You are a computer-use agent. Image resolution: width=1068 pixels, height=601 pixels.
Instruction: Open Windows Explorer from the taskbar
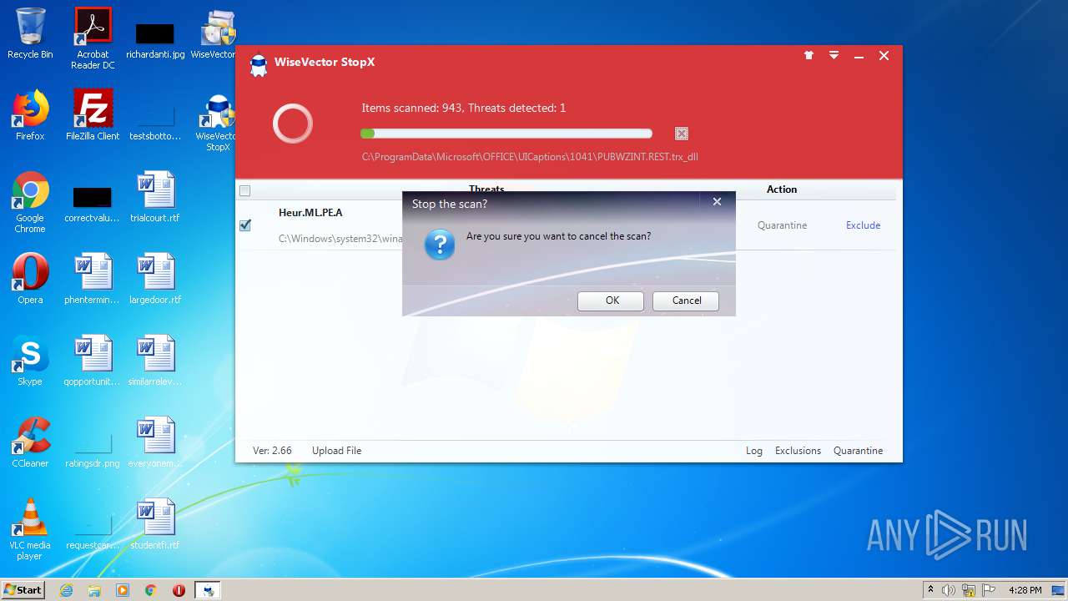click(x=94, y=590)
